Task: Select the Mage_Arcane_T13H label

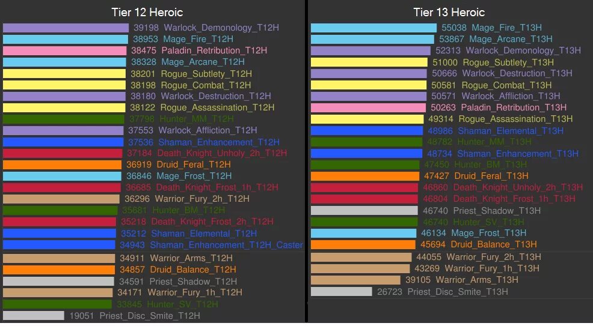Action: pyautogui.click(x=511, y=39)
